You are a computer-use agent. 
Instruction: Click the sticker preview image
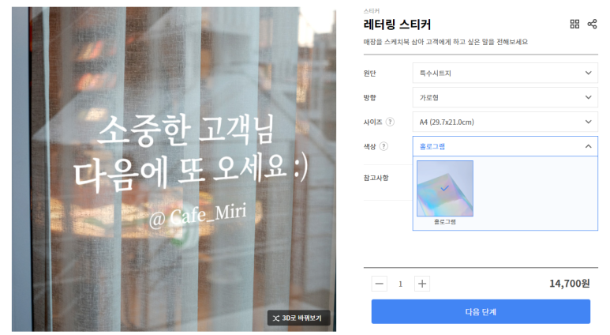pos(174,169)
